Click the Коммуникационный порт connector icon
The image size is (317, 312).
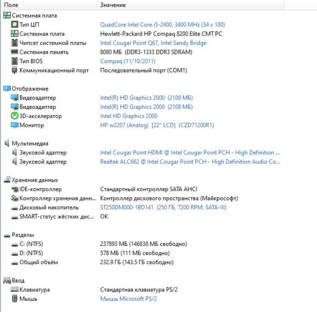pos(15,70)
